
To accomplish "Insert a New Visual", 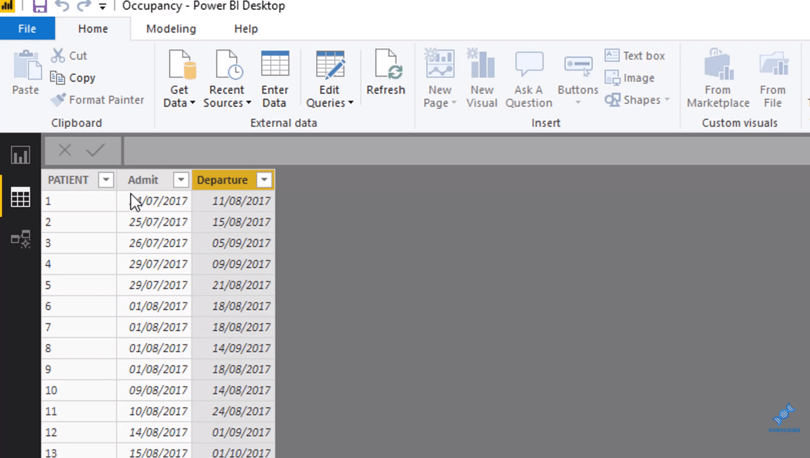I will [x=482, y=79].
